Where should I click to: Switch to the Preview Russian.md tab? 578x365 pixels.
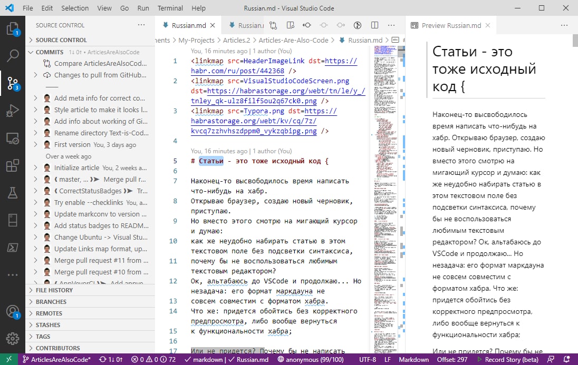(451, 25)
